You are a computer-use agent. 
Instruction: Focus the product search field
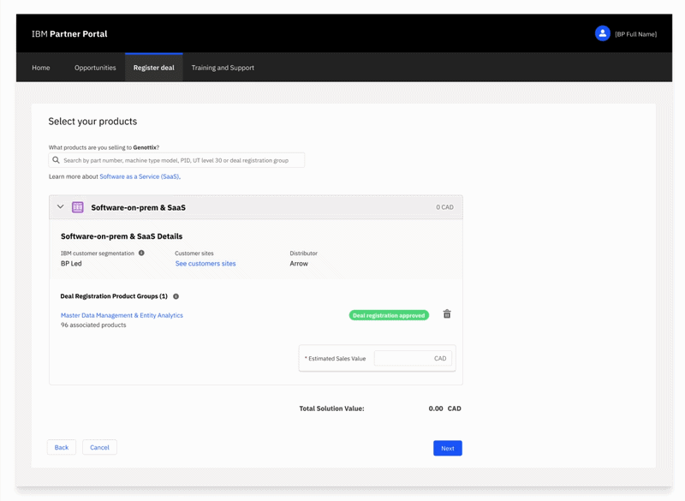176,160
